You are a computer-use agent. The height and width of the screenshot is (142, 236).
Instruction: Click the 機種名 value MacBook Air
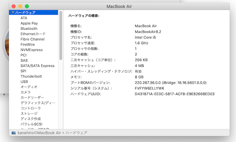pos(146,26)
